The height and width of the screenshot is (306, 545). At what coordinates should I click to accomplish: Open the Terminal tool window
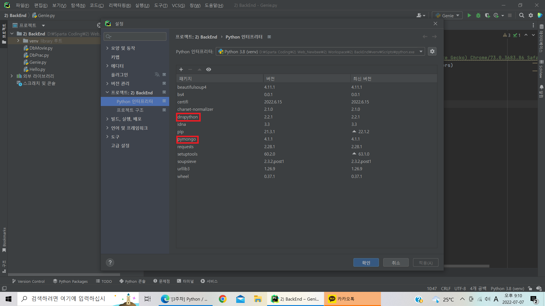tap(185, 281)
